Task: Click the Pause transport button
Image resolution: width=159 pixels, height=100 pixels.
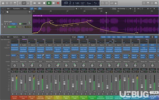Action: (x=54, y=3)
